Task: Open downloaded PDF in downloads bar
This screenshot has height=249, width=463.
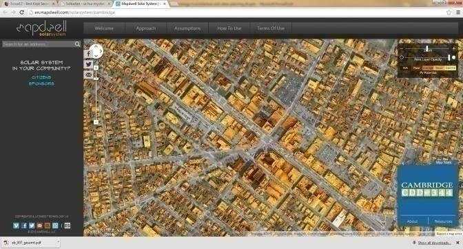Action: tap(26, 243)
